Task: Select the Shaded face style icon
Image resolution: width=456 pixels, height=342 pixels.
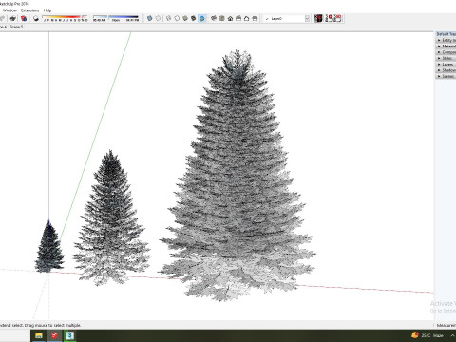Action: coord(185,19)
